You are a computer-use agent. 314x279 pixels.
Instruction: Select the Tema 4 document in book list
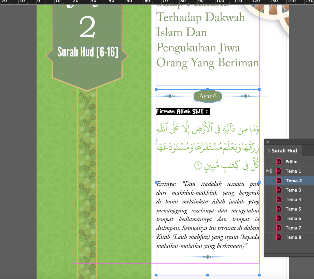point(293,200)
